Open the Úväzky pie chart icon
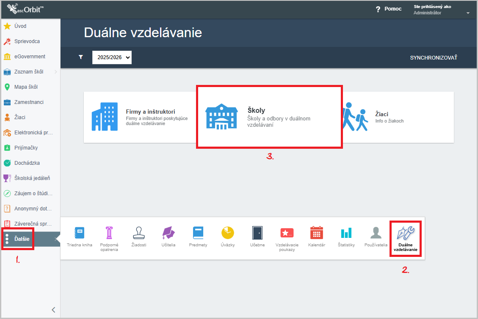This screenshot has height=319, width=478. (x=228, y=233)
